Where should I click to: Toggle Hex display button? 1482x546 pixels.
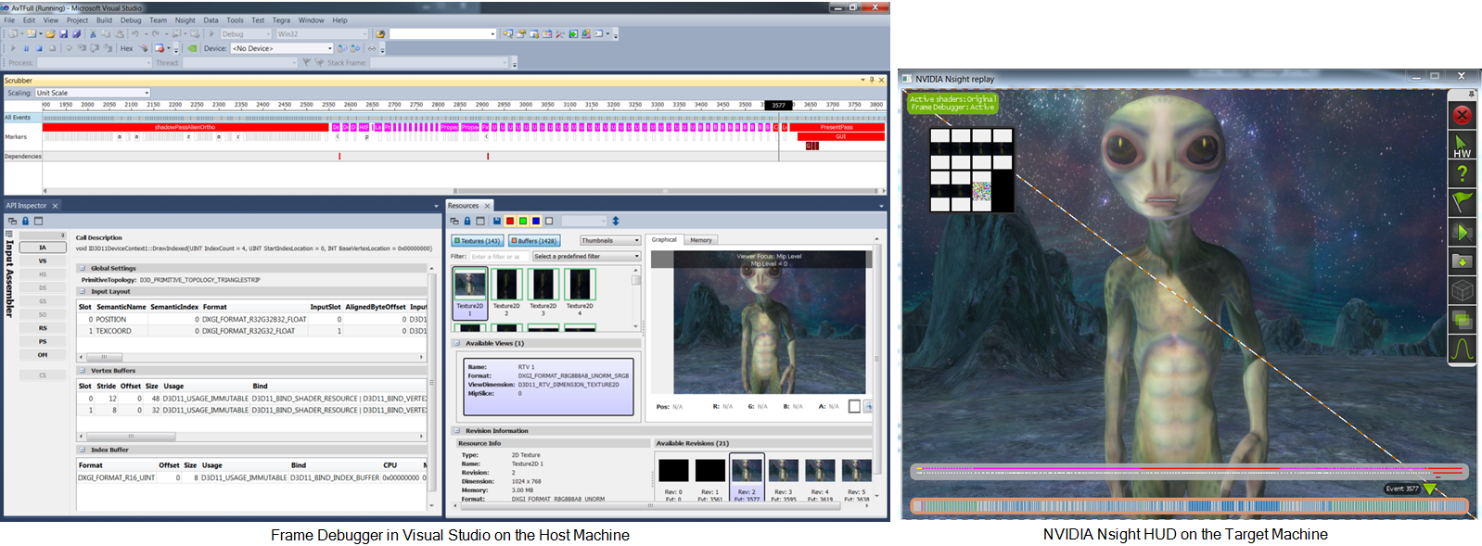126,48
